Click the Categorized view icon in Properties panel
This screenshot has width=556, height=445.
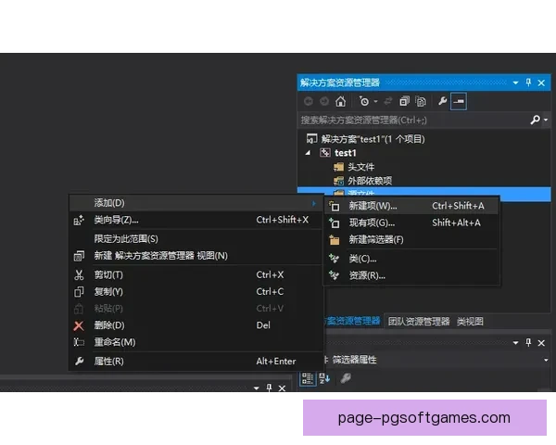307,378
